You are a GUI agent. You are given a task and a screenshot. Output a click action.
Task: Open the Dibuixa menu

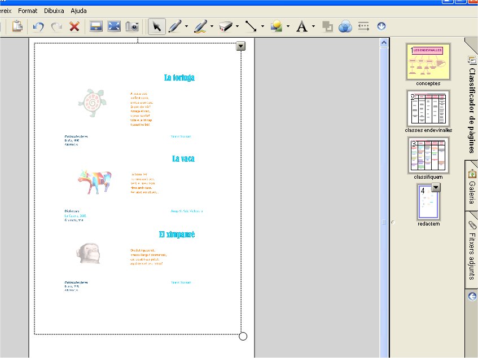point(54,11)
